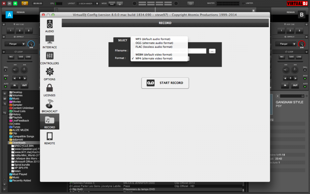Click the green plus icon in top bar
Image resolution: width=310 pixels, height=194 pixels.
click(x=15, y=3)
